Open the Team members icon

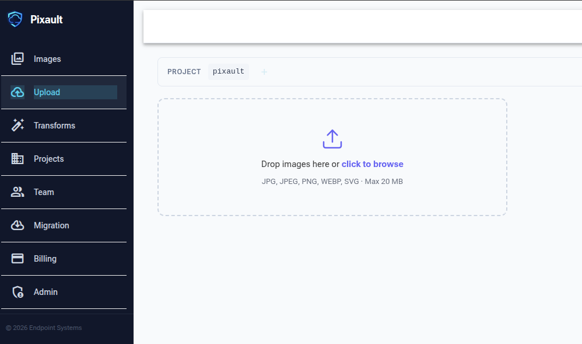[17, 192]
